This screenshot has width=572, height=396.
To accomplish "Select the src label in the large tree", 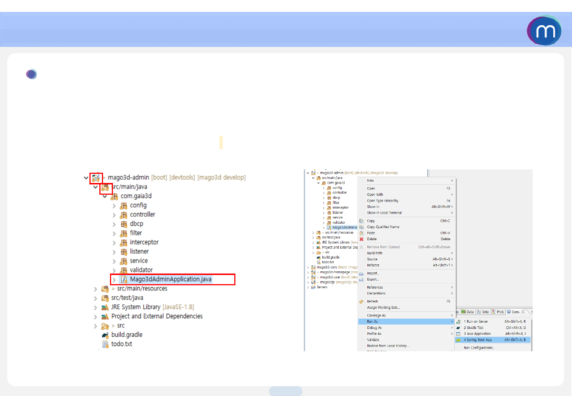I will 121,326.
